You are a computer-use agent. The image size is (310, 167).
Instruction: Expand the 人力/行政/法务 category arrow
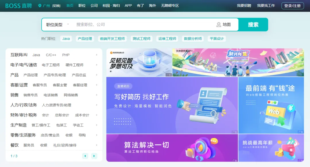pyautogui.click(x=97, y=105)
